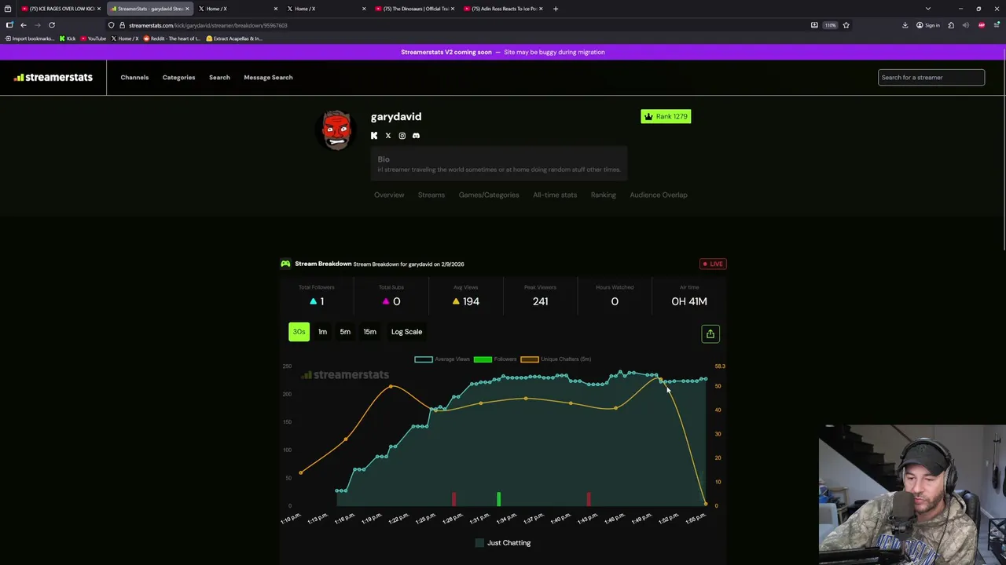Click gradydavid's red avatar image
The width and height of the screenshot is (1006, 565).
pyautogui.click(x=336, y=129)
